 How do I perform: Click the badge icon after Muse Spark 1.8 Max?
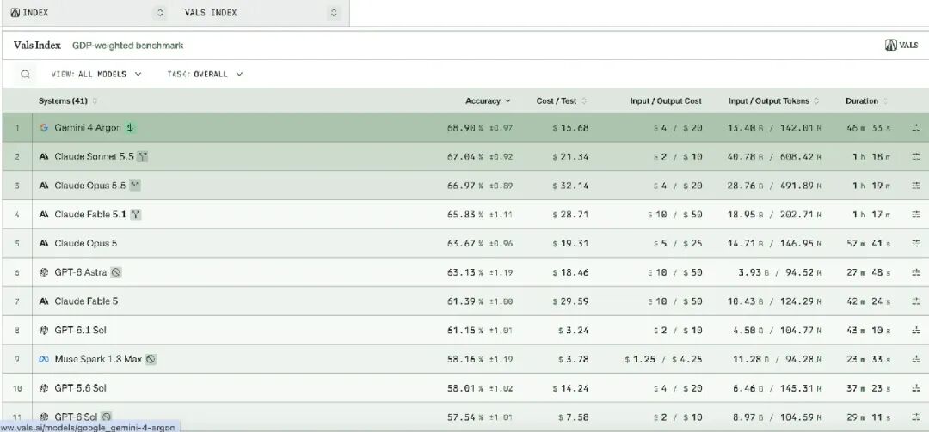151,359
